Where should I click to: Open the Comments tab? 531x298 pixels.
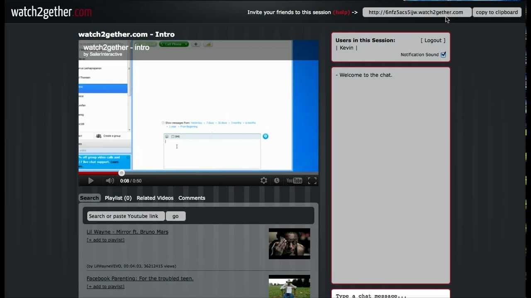click(x=192, y=198)
